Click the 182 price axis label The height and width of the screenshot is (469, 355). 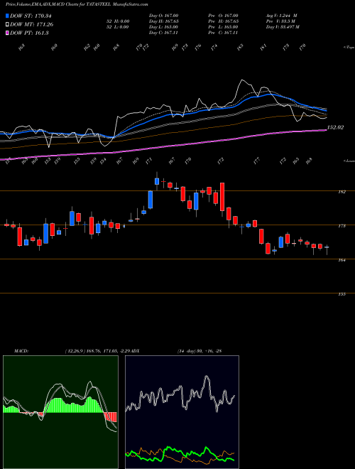[342, 192]
